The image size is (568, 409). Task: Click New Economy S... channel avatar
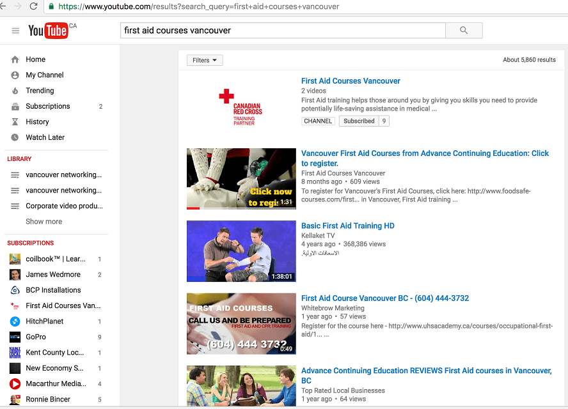coord(15,367)
